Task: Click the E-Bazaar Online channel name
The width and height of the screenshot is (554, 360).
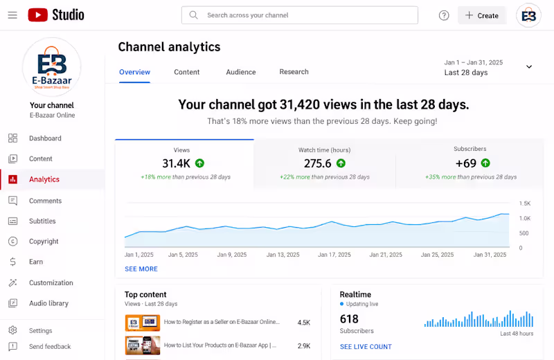Action: [x=53, y=115]
